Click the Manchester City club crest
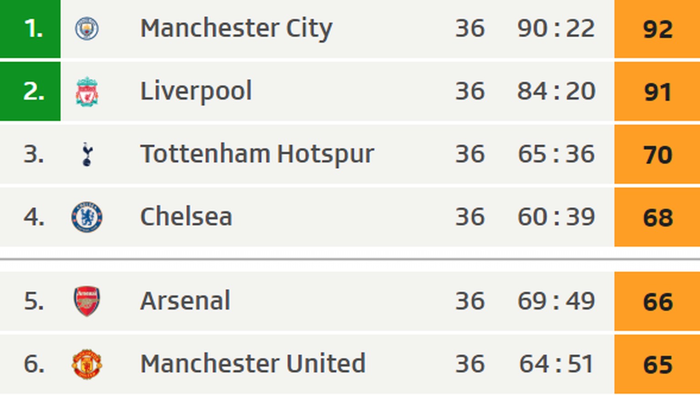 click(x=87, y=29)
